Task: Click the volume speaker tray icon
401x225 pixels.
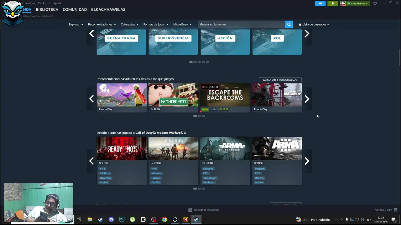Action: 362,219
